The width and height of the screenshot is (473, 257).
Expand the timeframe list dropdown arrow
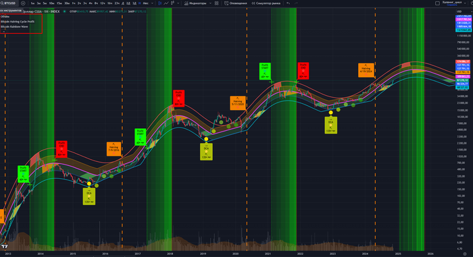[152, 3]
